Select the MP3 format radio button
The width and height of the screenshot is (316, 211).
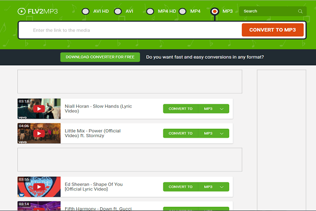tap(215, 11)
